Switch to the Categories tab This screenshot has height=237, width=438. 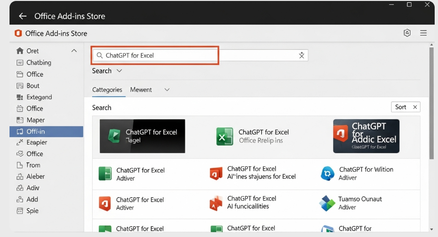[x=107, y=90]
